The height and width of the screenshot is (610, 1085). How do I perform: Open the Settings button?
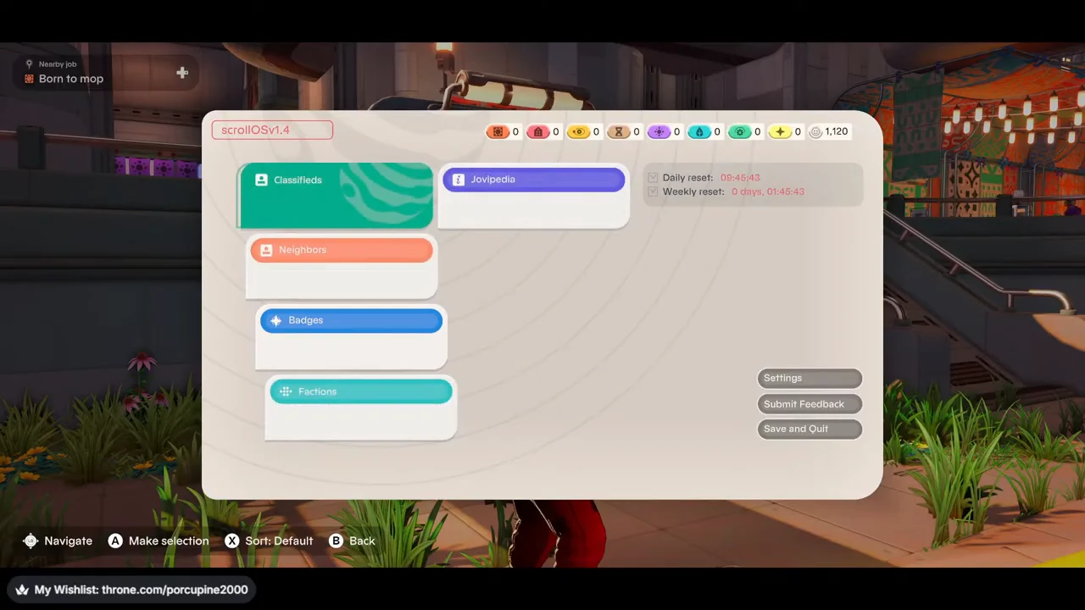pos(810,378)
